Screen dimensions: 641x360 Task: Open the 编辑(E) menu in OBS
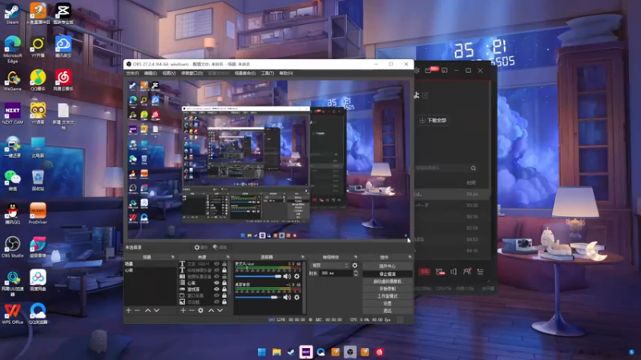coord(151,74)
